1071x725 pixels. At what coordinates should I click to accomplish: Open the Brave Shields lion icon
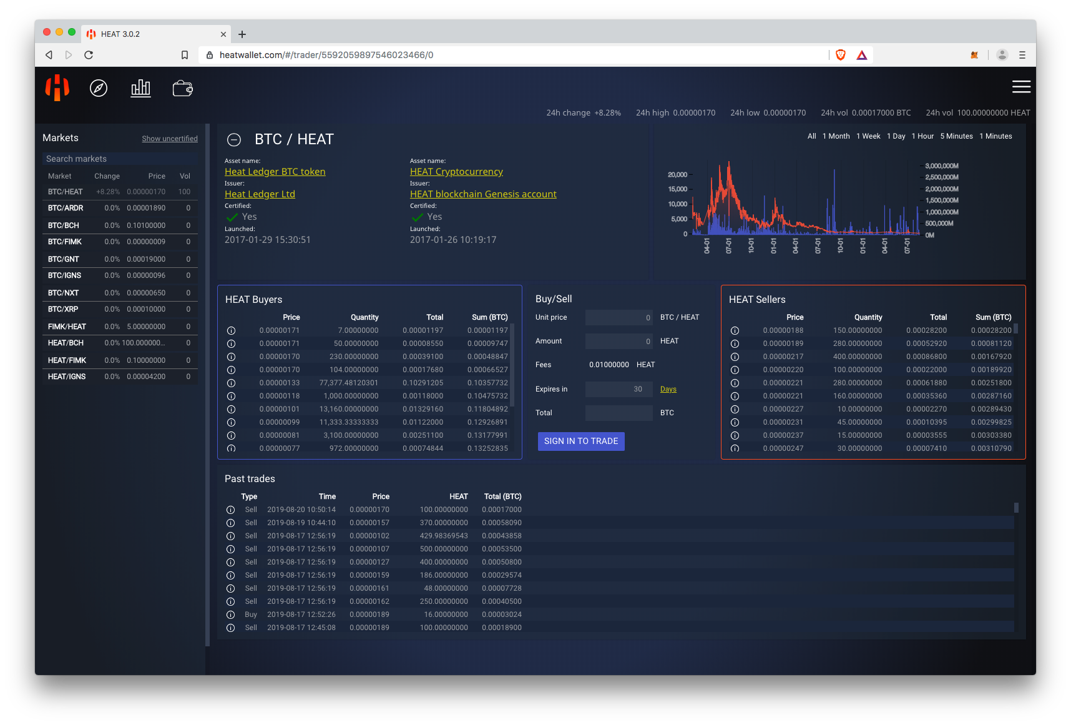point(841,55)
